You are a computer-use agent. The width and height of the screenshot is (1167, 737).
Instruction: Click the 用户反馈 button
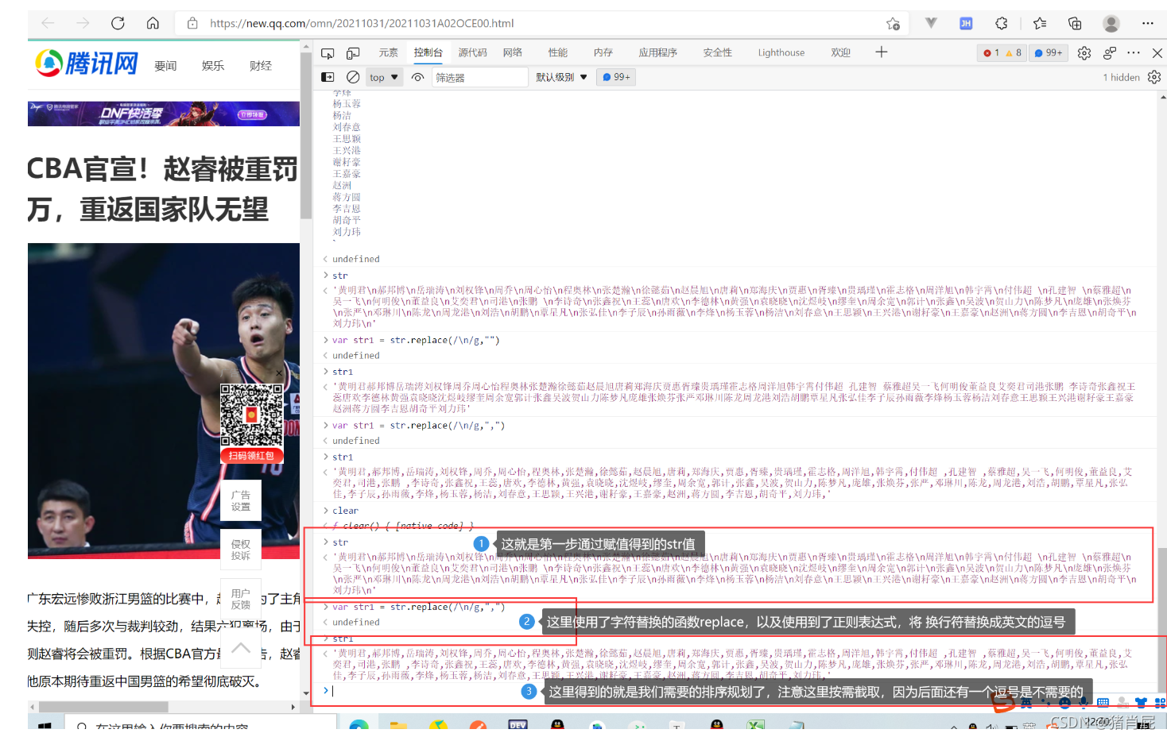(x=241, y=599)
